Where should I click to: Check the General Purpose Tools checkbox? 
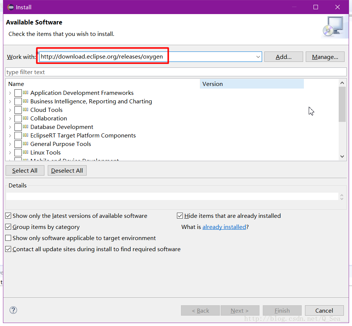18,144
